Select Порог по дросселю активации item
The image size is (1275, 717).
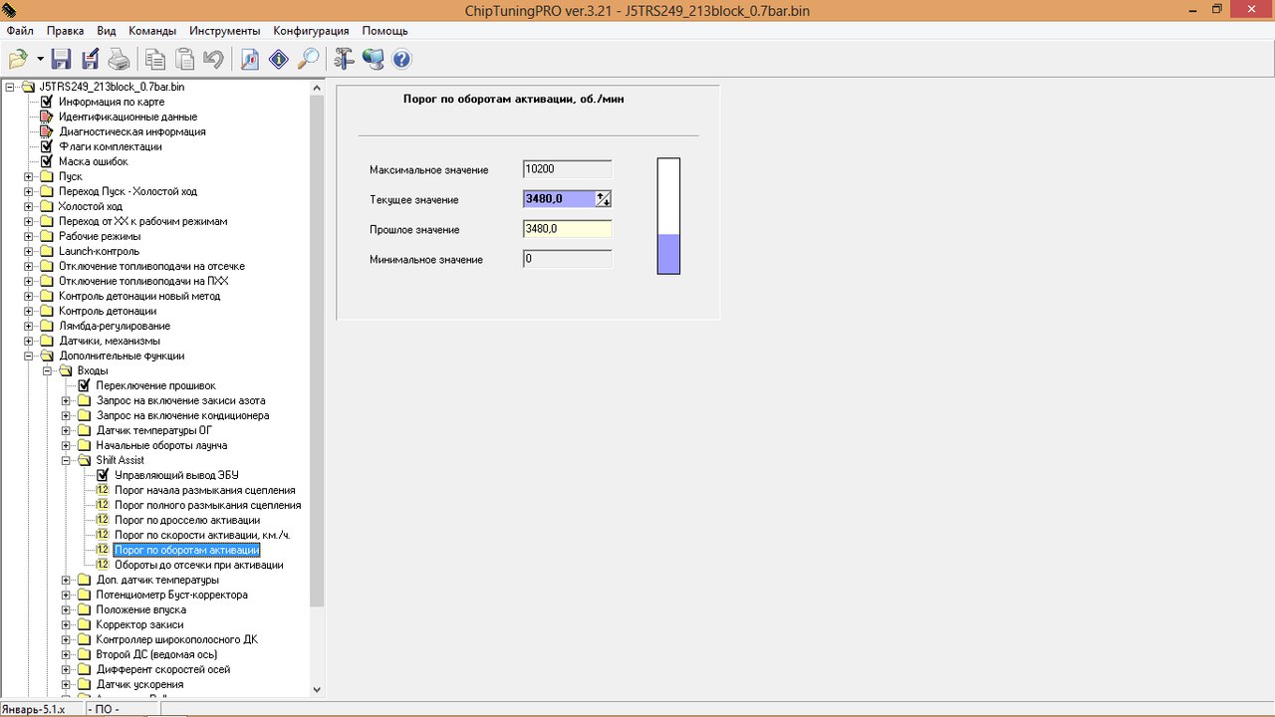click(x=187, y=520)
